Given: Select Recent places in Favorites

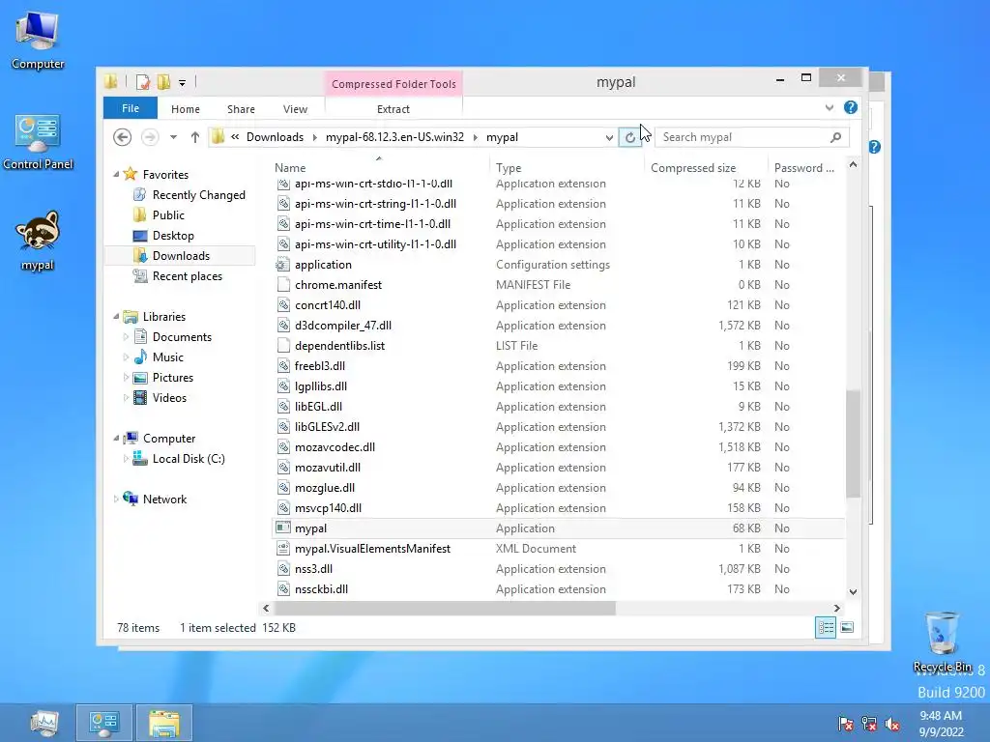Looking at the screenshot, I should [187, 275].
